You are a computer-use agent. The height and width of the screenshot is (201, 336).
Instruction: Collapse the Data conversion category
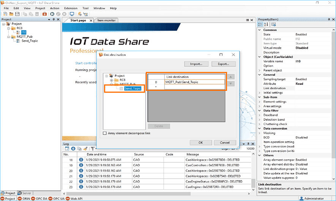click(260, 129)
